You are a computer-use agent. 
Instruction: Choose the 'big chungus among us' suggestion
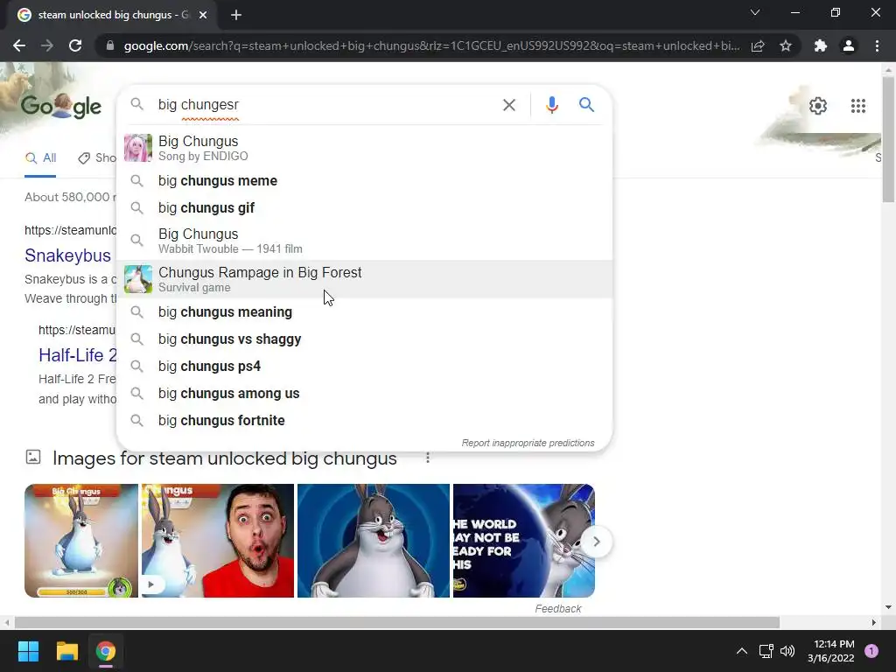point(364,393)
